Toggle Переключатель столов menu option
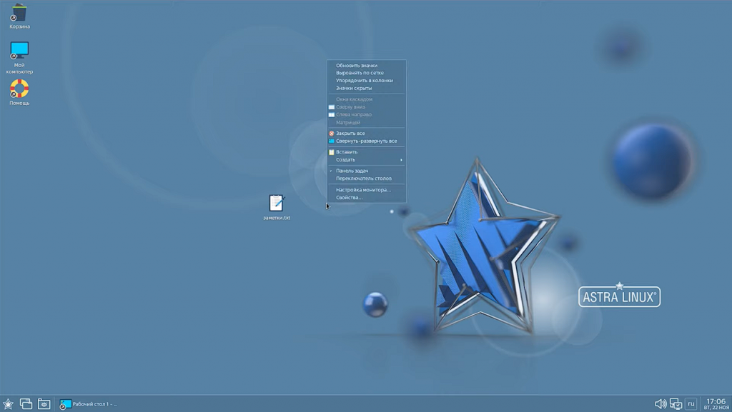The height and width of the screenshot is (412, 732). [367, 179]
